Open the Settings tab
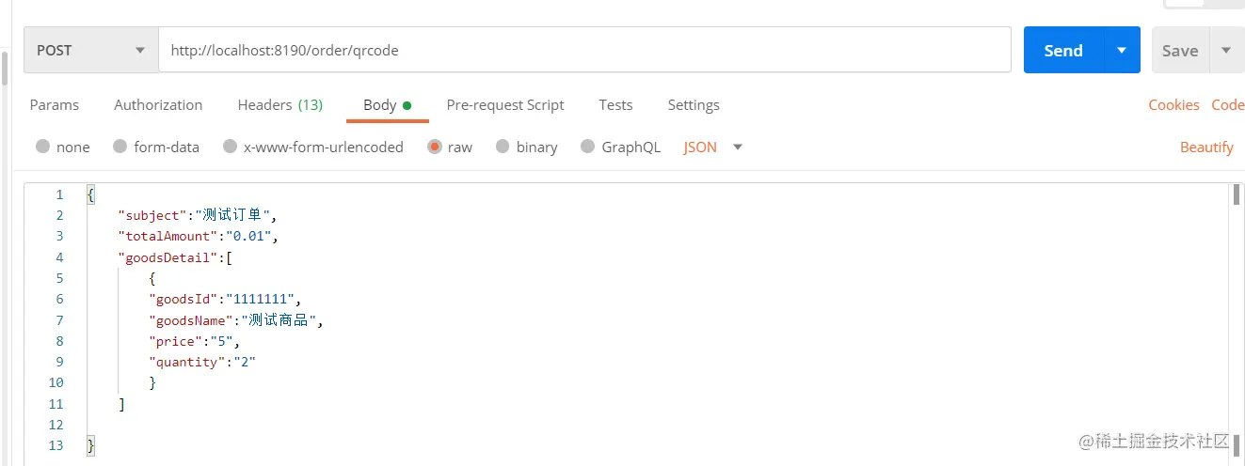Viewport: 1245px width, 466px height. 694,105
